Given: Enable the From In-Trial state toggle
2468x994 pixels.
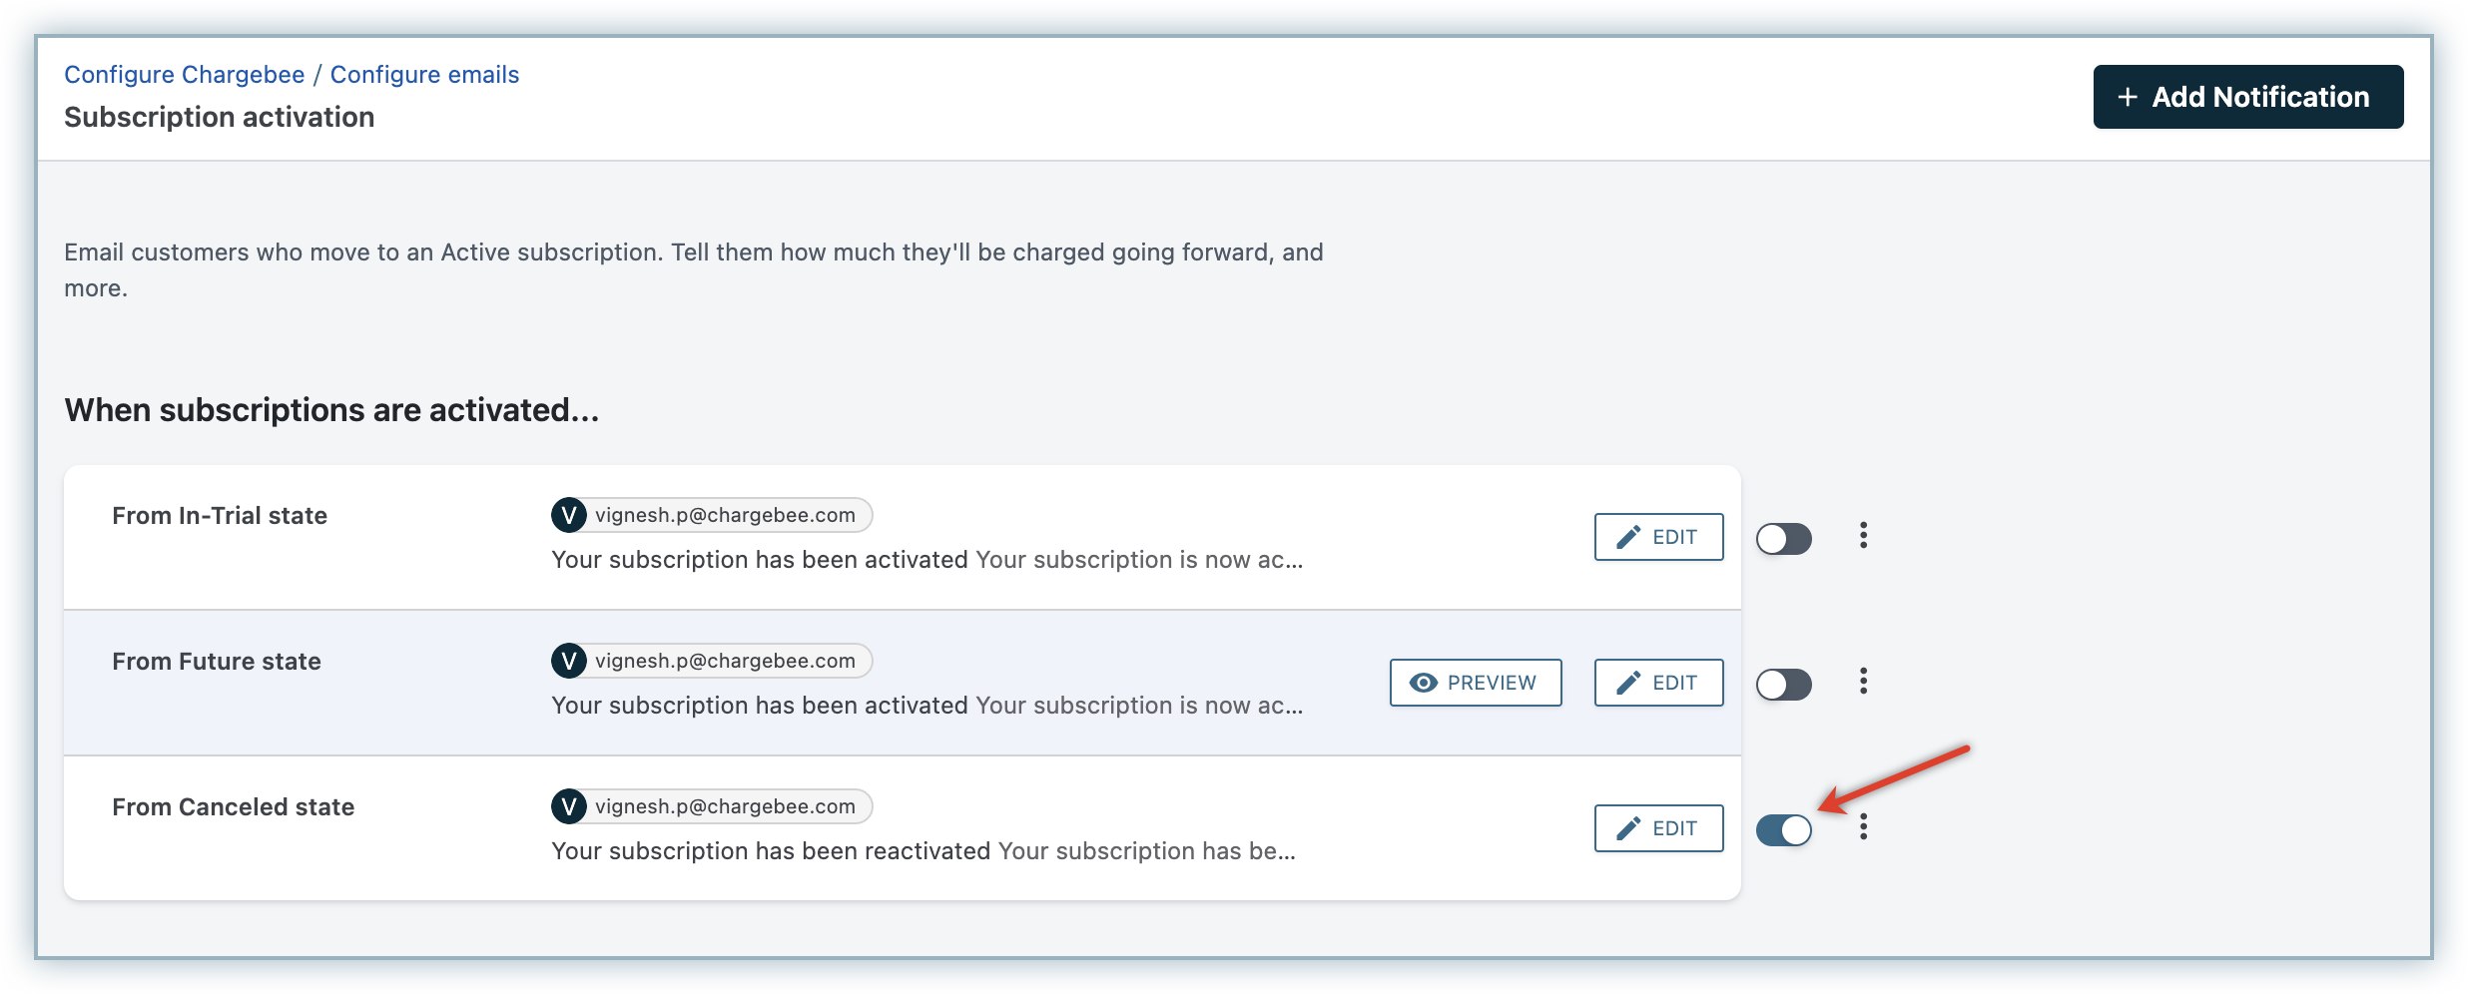Looking at the screenshot, I should 1783,539.
